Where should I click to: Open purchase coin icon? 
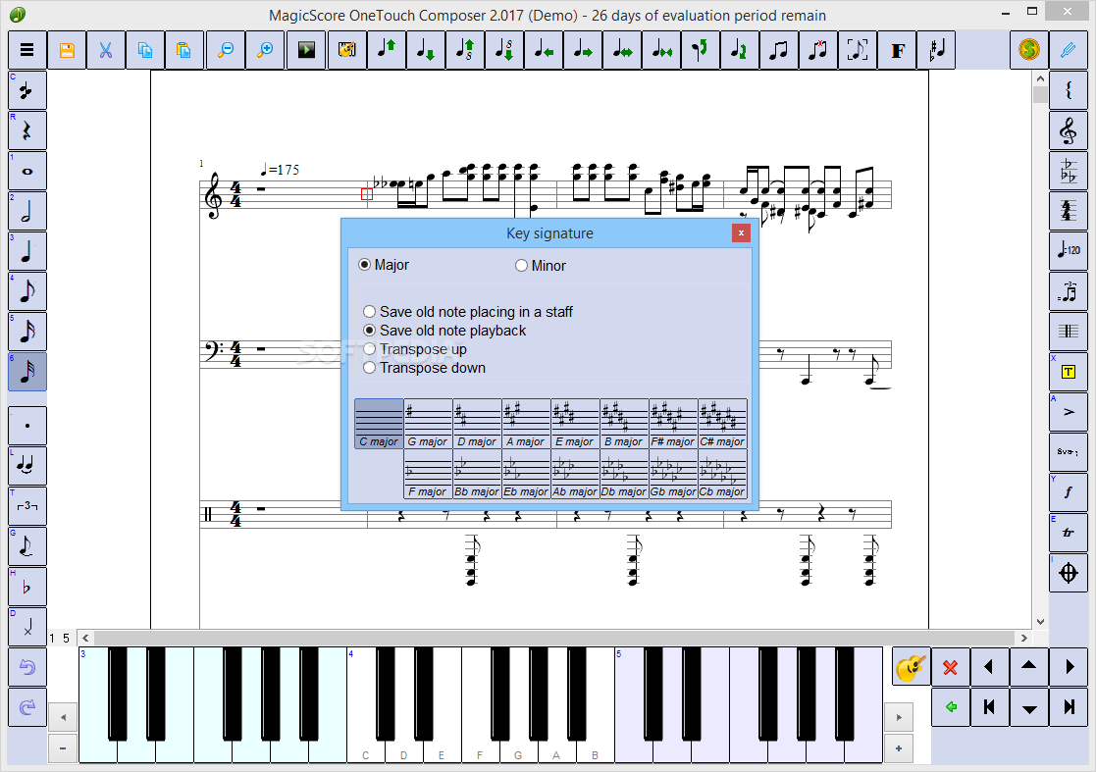click(x=1029, y=50)
